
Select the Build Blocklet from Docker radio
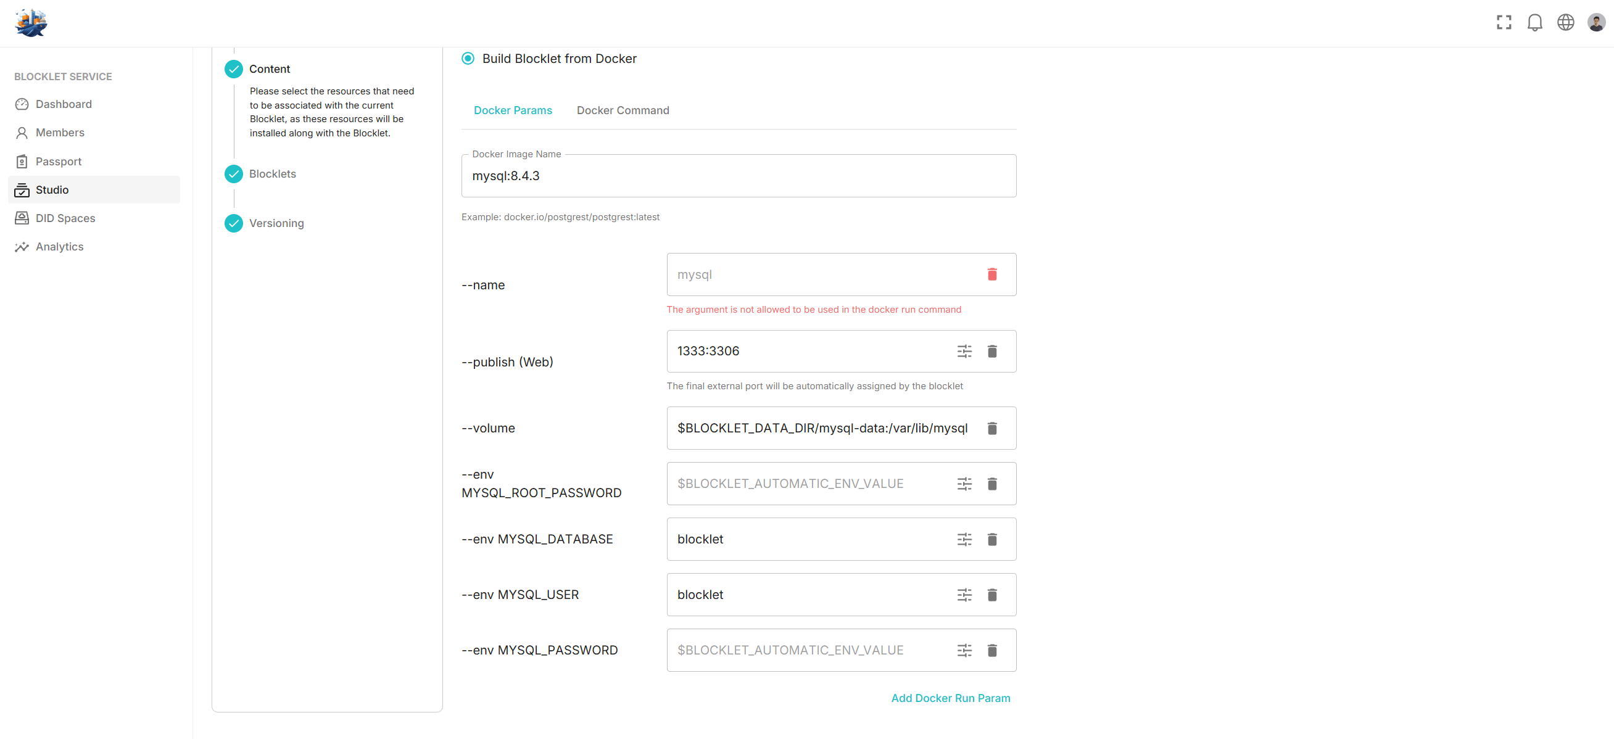(468, 58)
